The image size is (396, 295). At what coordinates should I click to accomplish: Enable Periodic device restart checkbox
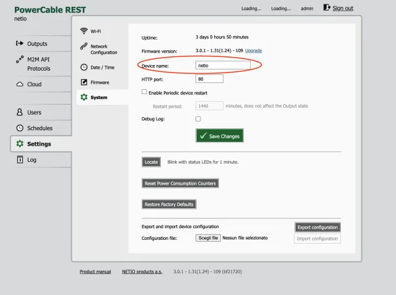click(144, 92)
